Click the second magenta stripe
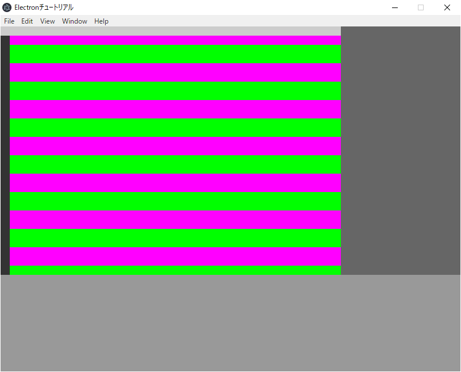The width and height of the screenshot is (461, 372). tap(172, 72)
